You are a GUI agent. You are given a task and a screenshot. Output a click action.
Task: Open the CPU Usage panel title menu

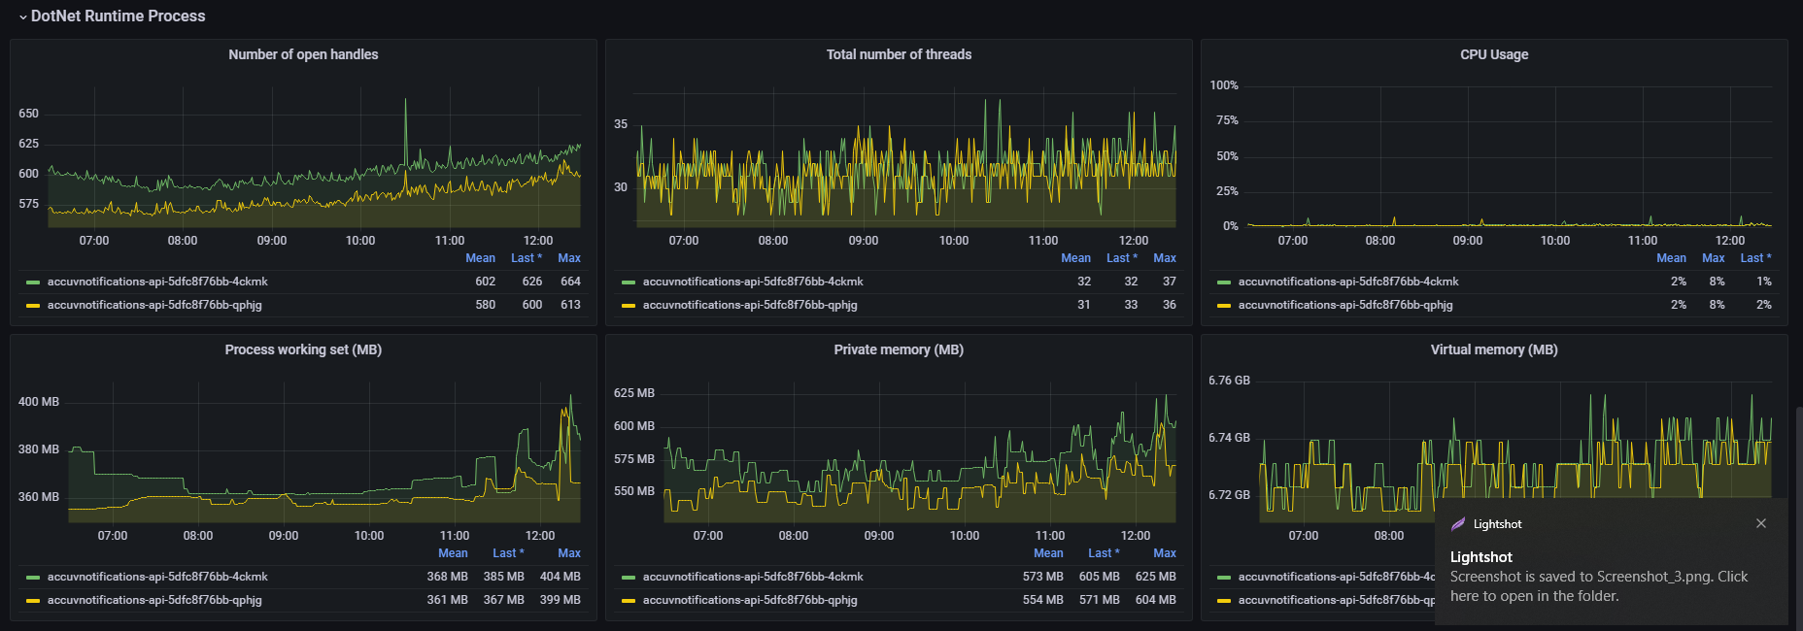(x=1493, y=54)
